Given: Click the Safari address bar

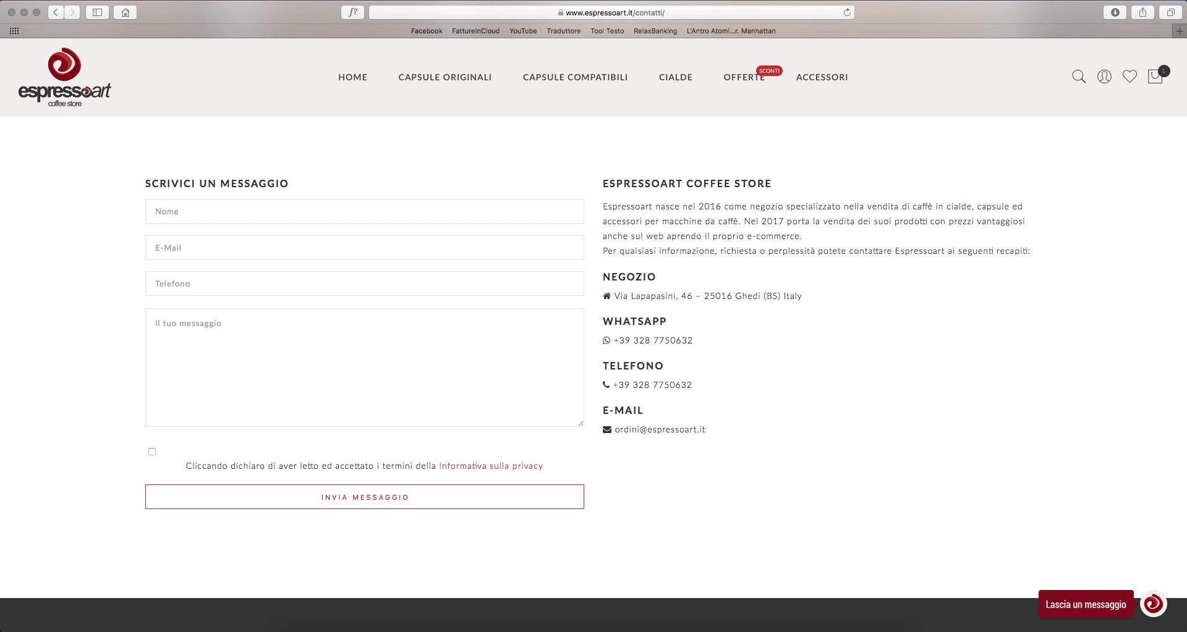Looking at the screenshot, I should tap(611, 12).
